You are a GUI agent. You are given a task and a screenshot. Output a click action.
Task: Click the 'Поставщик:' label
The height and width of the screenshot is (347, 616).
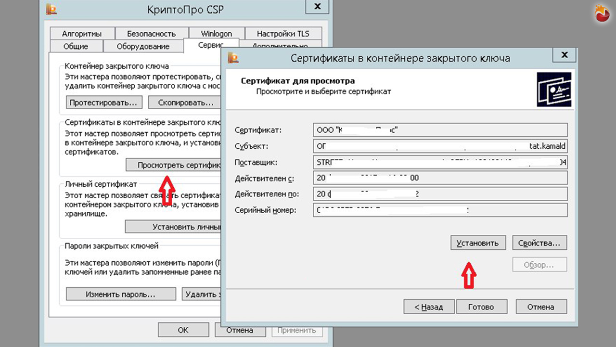click(256, 162)
